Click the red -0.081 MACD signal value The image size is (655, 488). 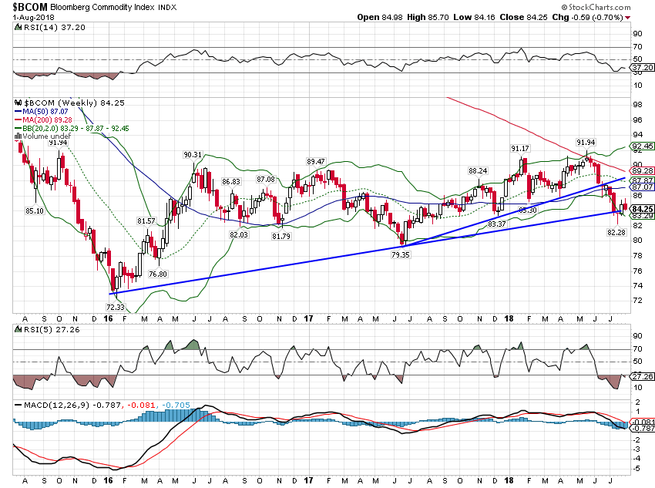(x=141, y=406)
